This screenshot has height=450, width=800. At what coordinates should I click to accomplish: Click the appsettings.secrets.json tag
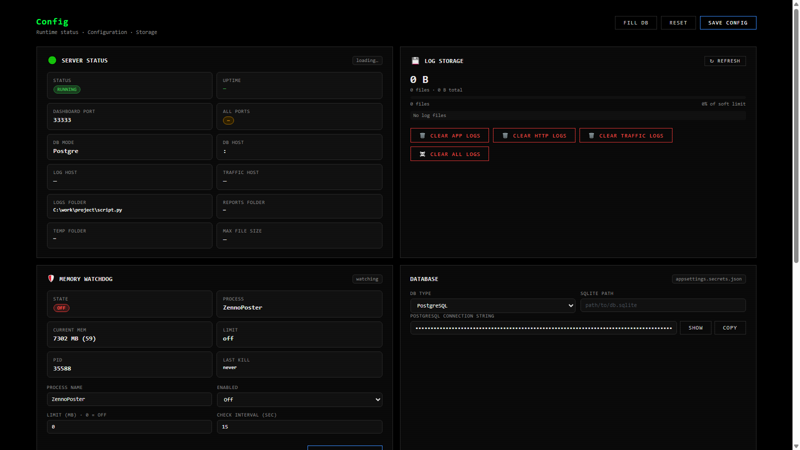tap(709, 279)
